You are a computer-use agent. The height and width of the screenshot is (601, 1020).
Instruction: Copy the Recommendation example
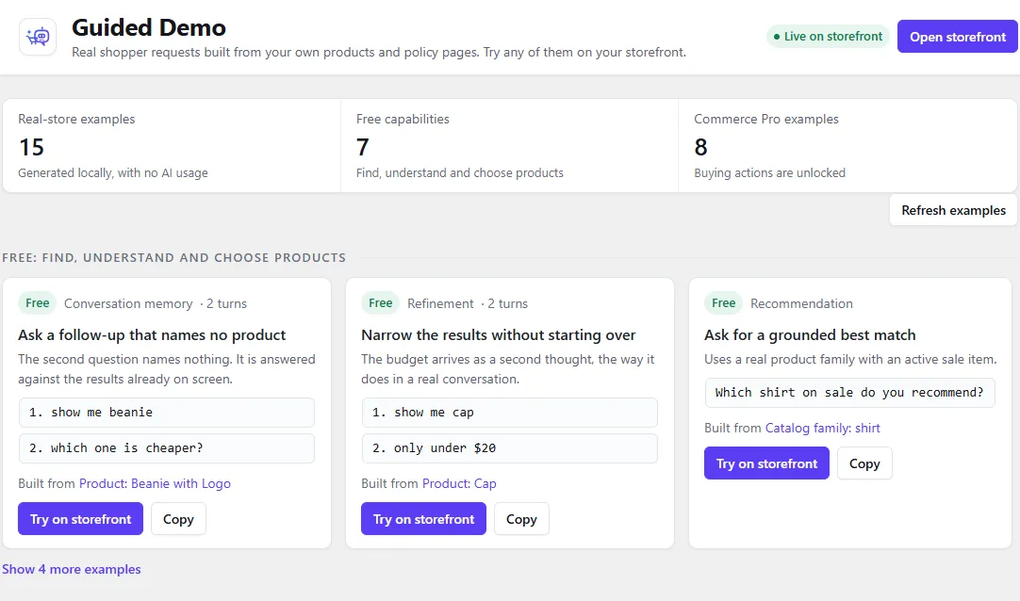864,463
